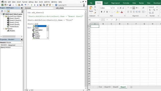Click the Insert UserForm icon
The height and width of the screenshot is (91, 161).
click(x=5, y=5)
